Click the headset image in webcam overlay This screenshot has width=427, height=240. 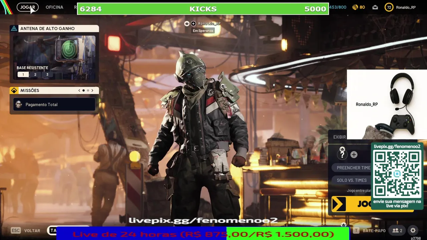(x=402, y=91)
